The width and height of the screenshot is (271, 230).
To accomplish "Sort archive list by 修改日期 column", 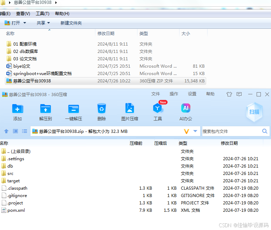I will tap(229, 143).
